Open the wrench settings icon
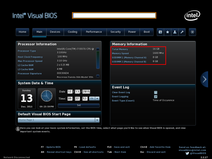 tap(182, 32)
